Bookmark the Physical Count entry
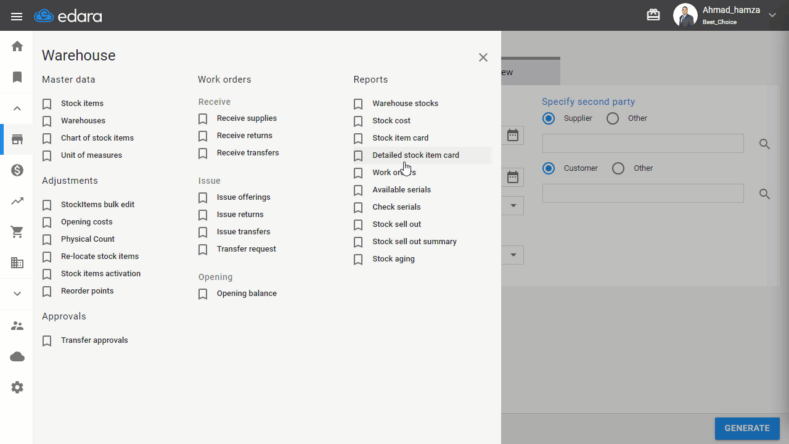 click(47, 240)
